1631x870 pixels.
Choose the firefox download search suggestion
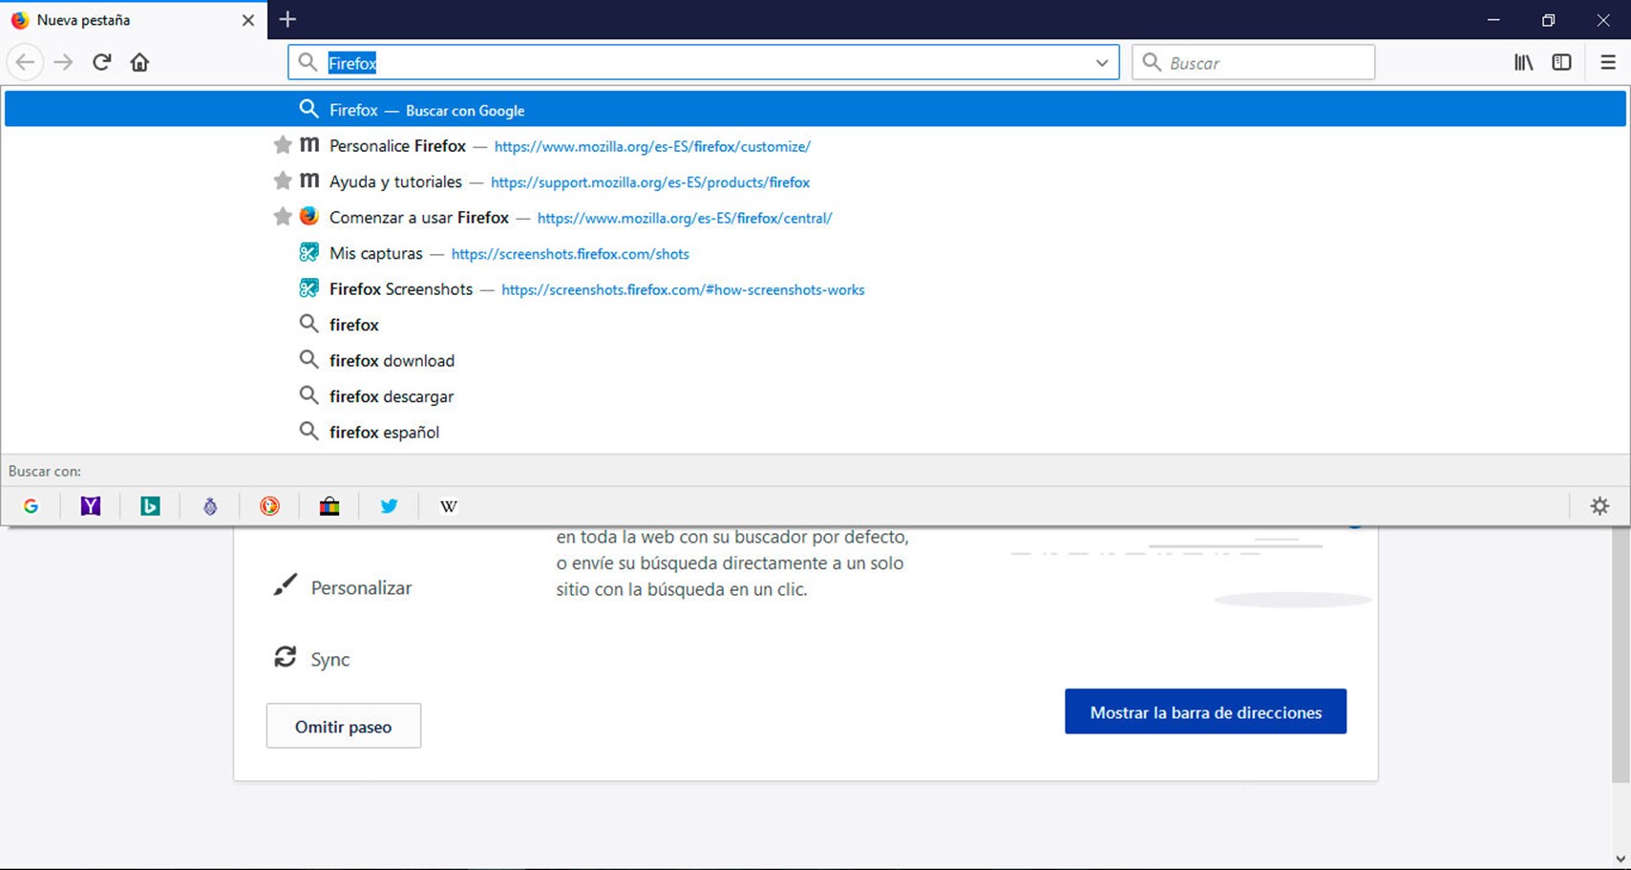(x=815, y=361)
